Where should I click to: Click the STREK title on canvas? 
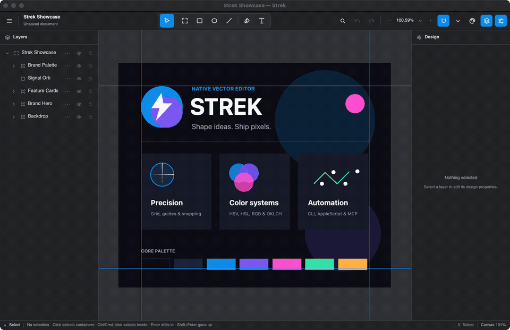226,107
